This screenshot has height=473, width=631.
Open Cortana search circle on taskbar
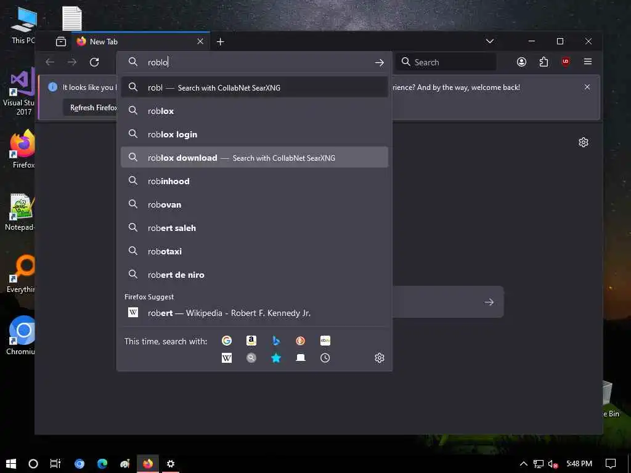(x=33, y=464)
